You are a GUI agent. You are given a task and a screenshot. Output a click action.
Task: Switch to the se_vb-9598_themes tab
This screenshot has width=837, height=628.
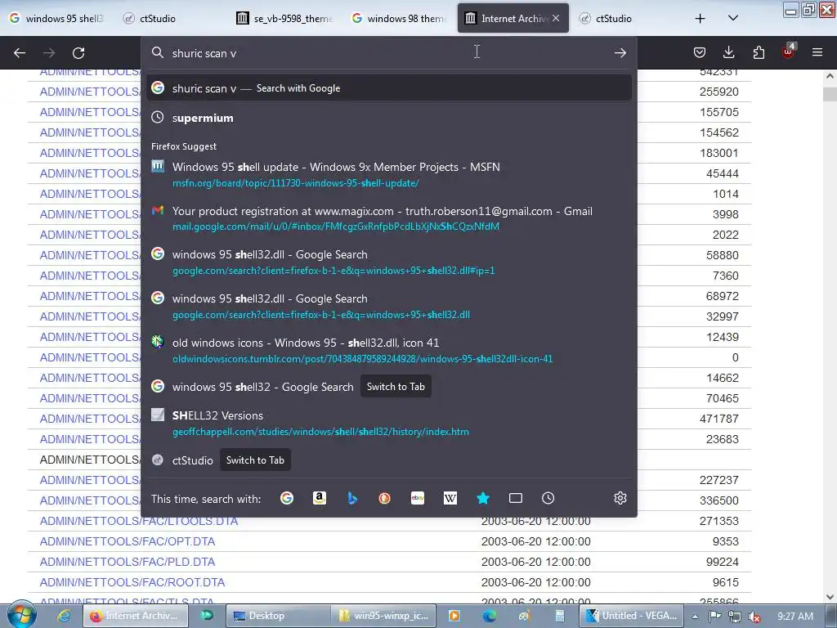[x=284, y=18]
